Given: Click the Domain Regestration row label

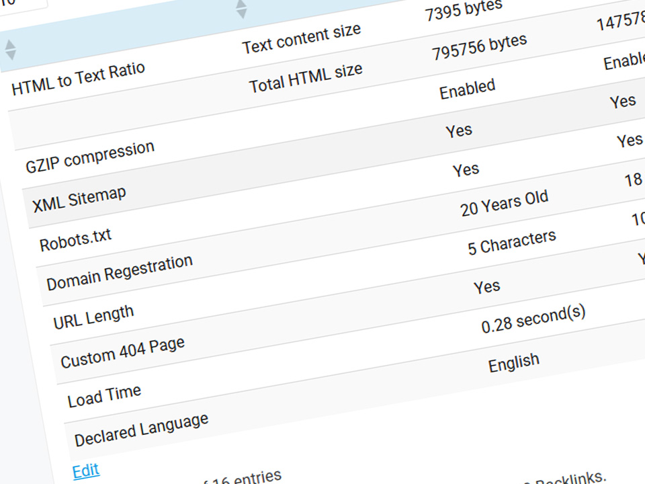Looking at the screenshot, I should (120, 272).
